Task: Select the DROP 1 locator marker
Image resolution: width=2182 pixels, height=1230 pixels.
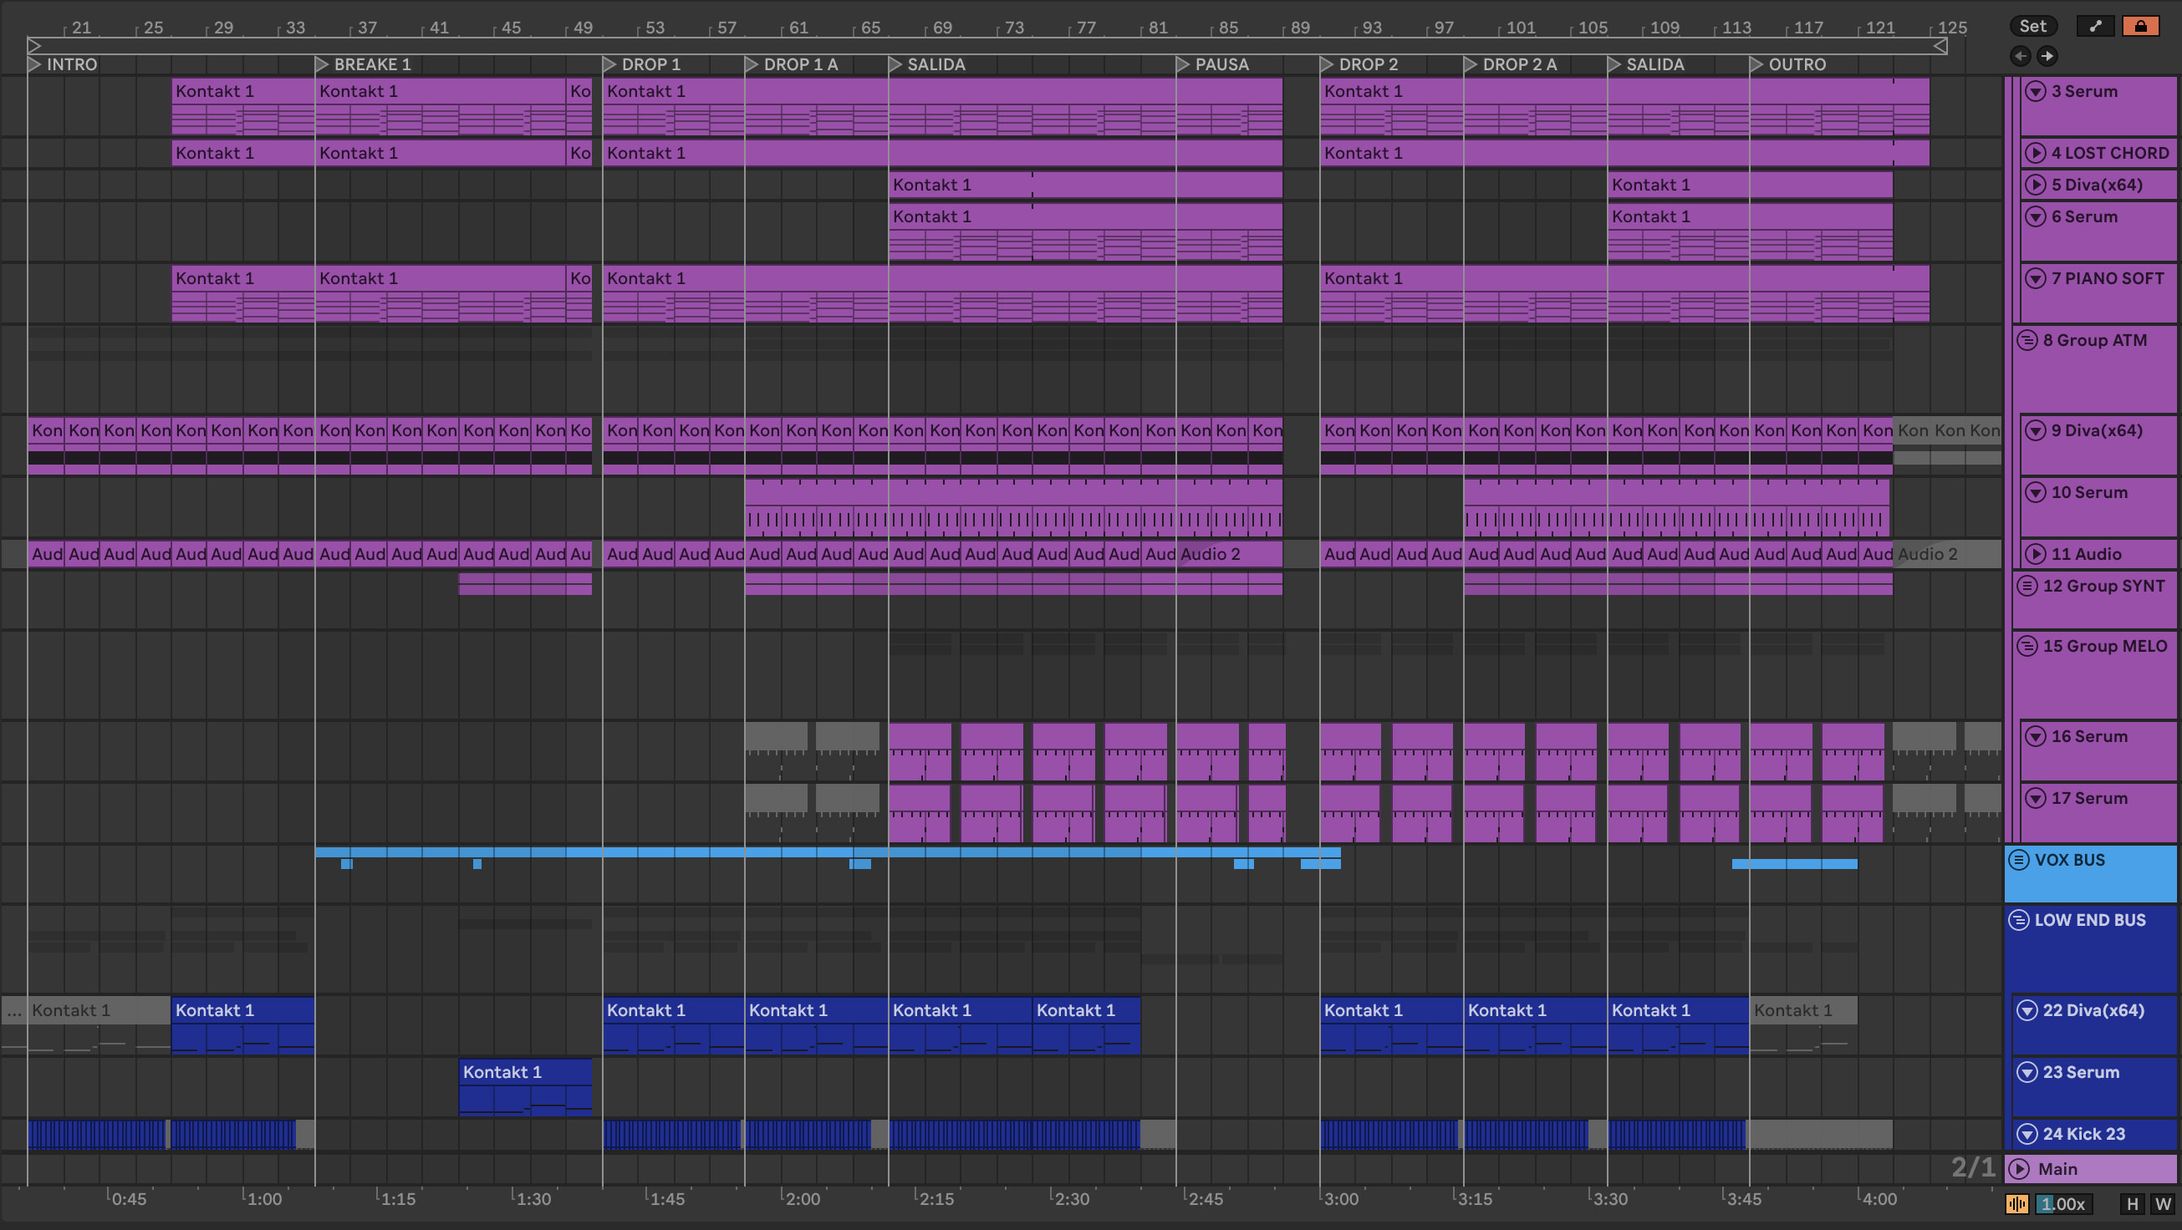Action: 609,64
